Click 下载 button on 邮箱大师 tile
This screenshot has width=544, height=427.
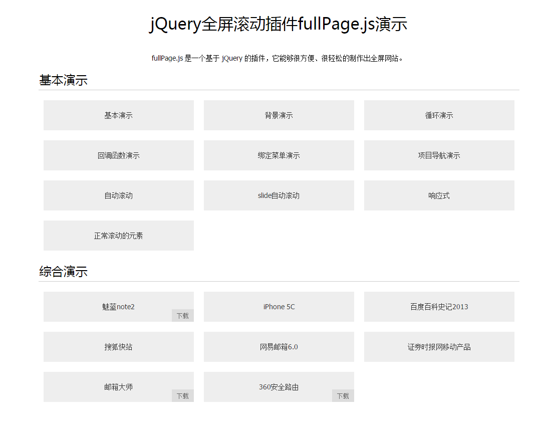[x=183, y=396]
